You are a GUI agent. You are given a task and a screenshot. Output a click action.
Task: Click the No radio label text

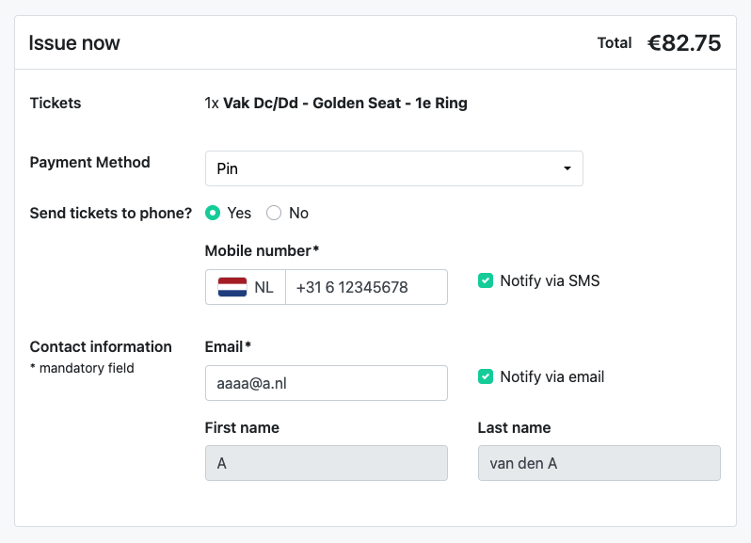[x=298, y=213]
